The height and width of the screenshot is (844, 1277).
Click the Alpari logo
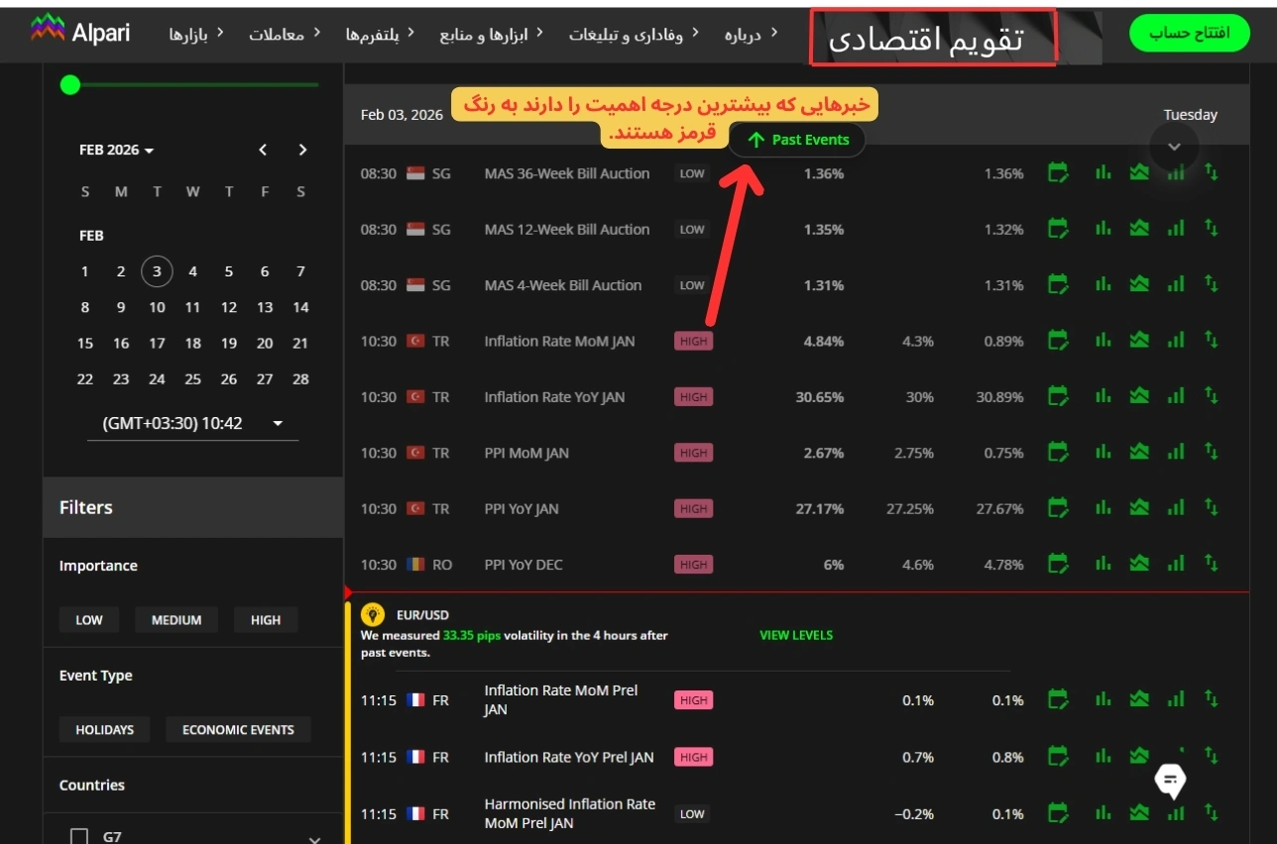point(81,31)
